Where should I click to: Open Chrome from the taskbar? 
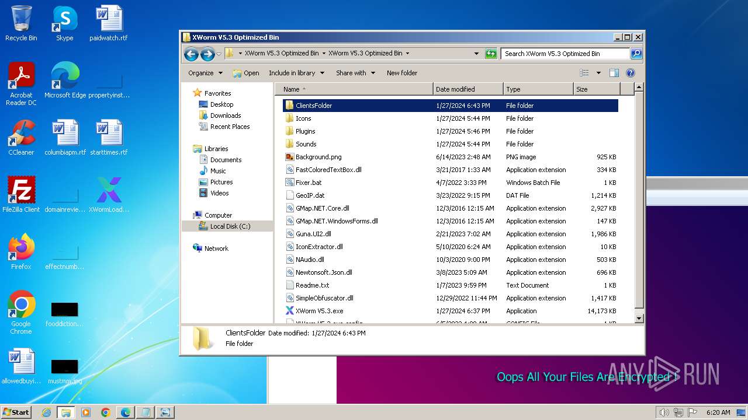coord(106,412)
